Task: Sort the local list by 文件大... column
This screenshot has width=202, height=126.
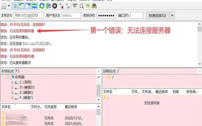Action: 37,107
